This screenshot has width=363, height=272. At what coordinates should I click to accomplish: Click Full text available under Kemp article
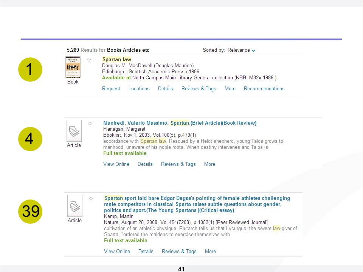pyautogui.click(x=126, y=240)
